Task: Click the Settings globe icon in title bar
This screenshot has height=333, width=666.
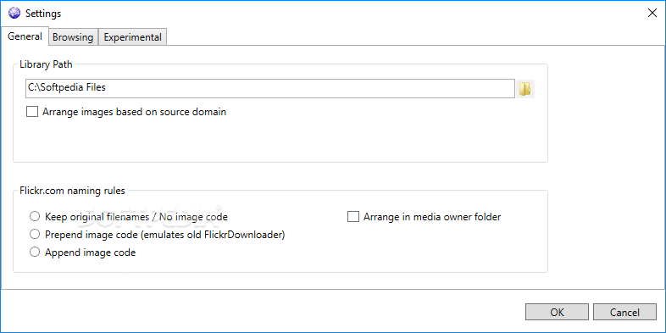Action: [x=14, y=14]
